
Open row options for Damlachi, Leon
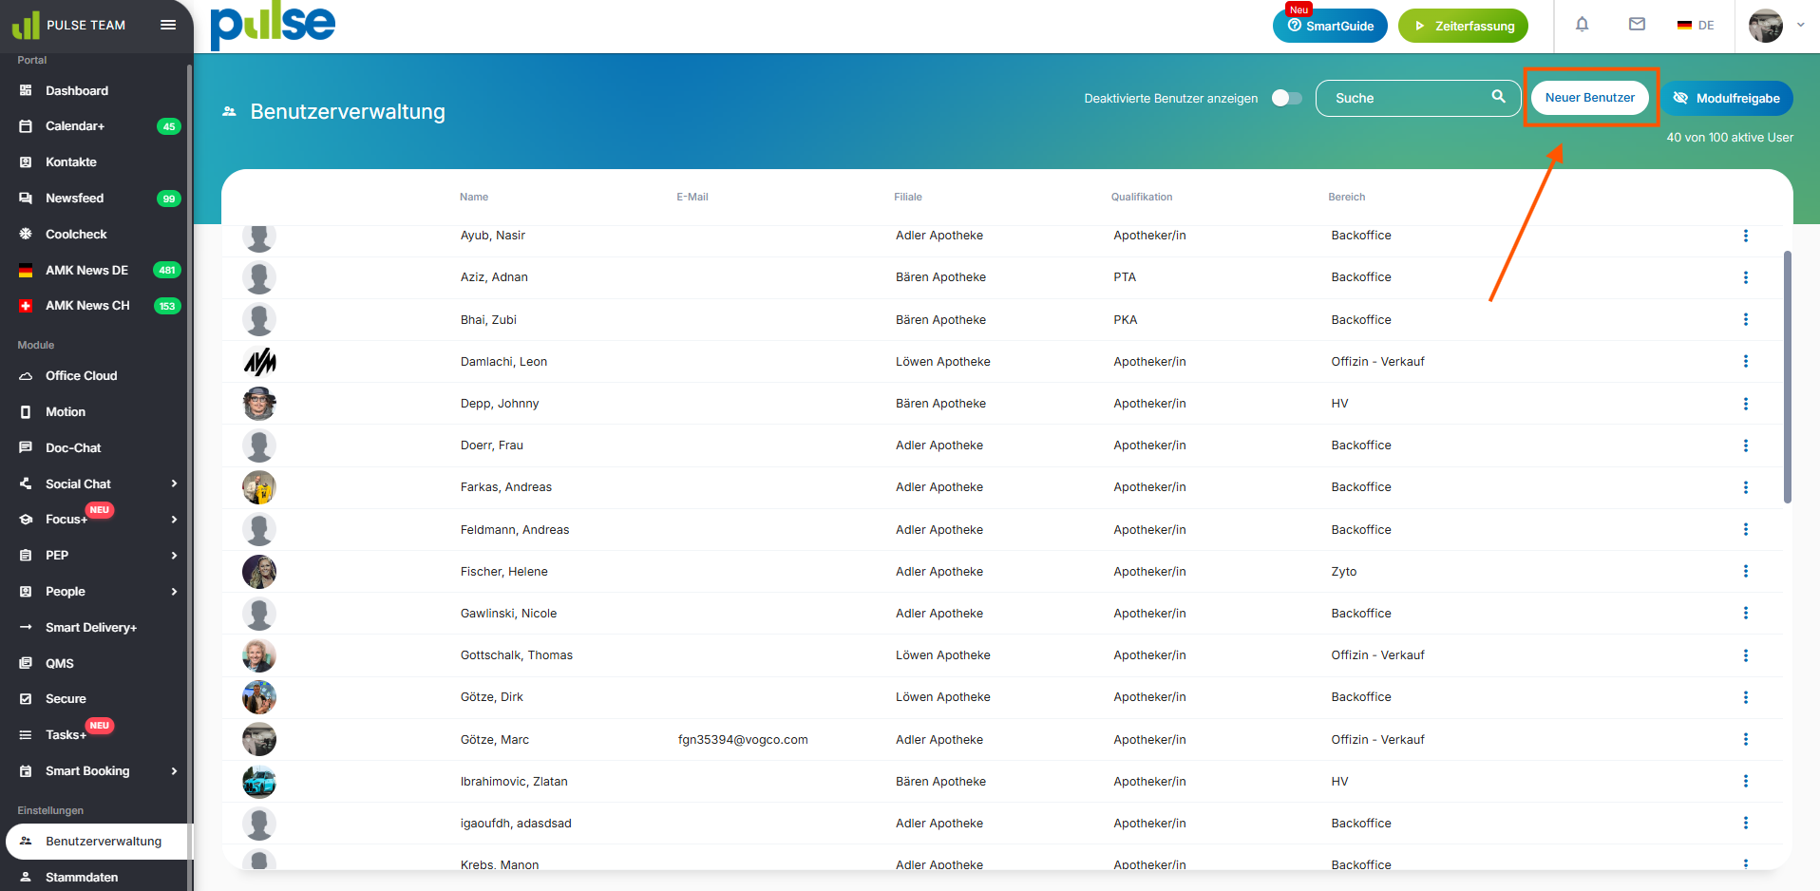click(x=1745, y=361)
